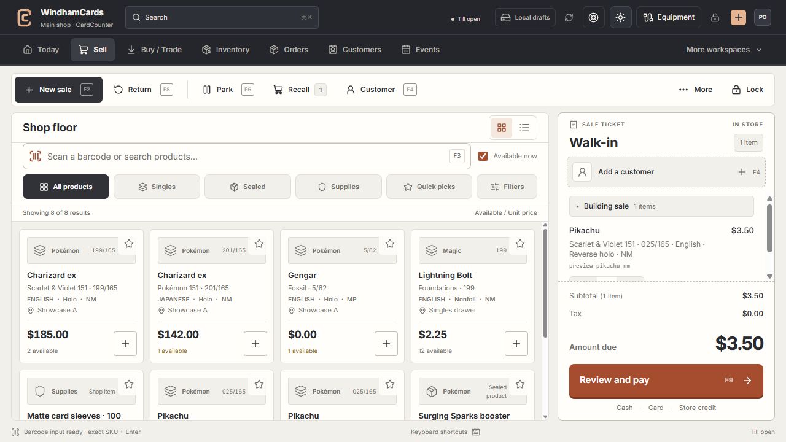This screenshot has width=786, height=442.
Task: Add $185.00 Charizard ex to sale
Action: pyautogui.click(x=125, y=344)
